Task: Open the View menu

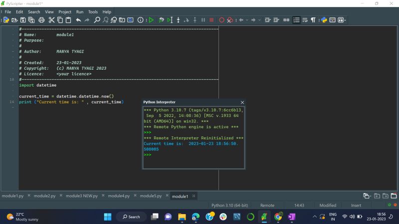Action: 49,12
